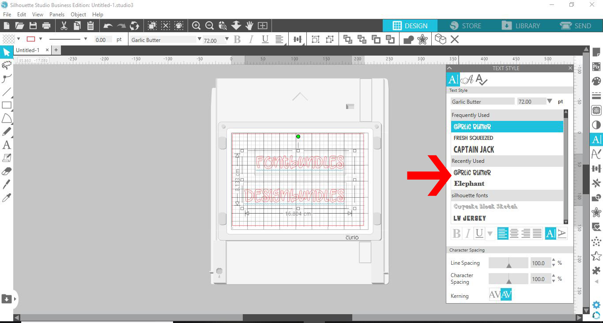Expand the library drawer arrow at bottom left
Screen dimensions: 603x323
15,299
